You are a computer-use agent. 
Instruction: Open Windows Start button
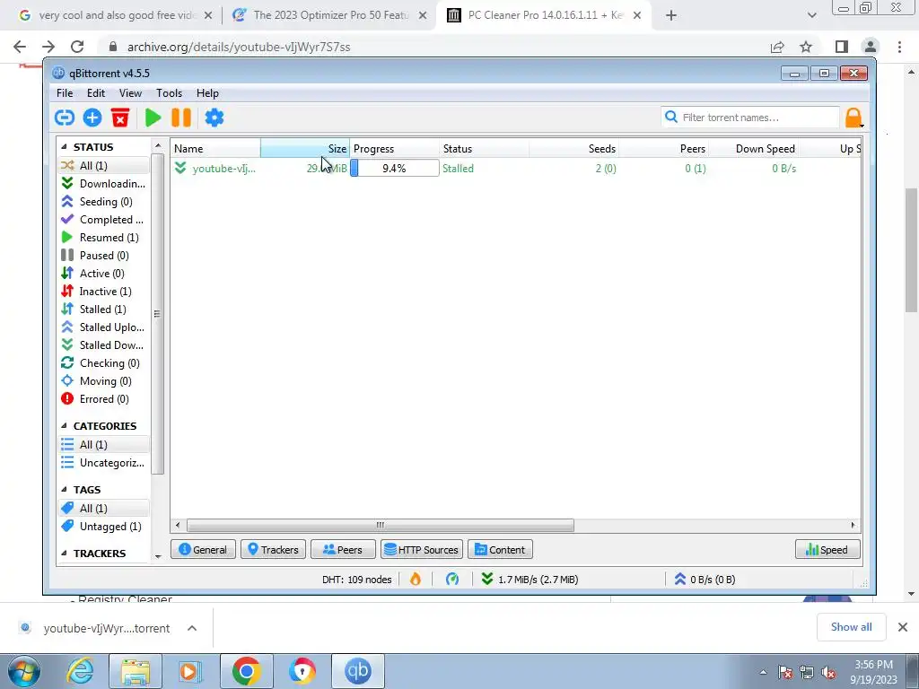(x=23, y=671)
